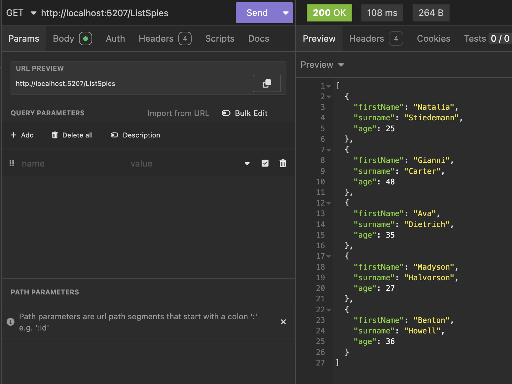Click the Send button
Image resolution: width=512 pixels, height=384 pixels.
[257, 13]
